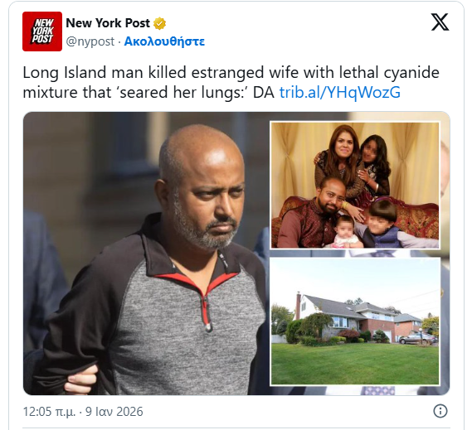Click the 12:05 π.μ. timestamp
The width and height of the screenshot is (472, 430).
tap(49, 412)
